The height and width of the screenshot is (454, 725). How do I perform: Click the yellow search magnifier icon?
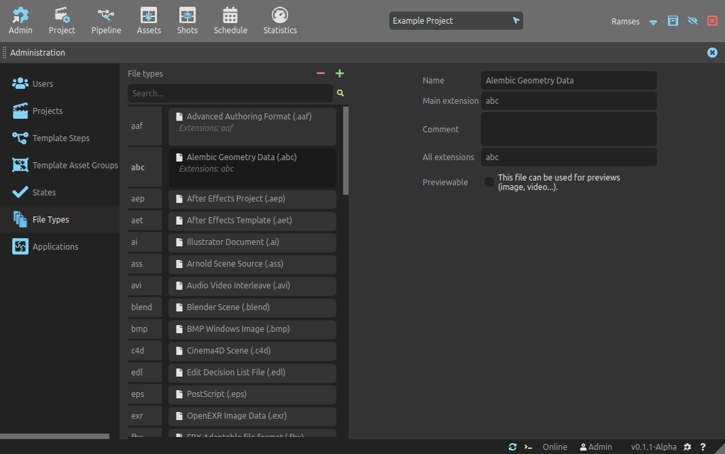click(340, 93)
